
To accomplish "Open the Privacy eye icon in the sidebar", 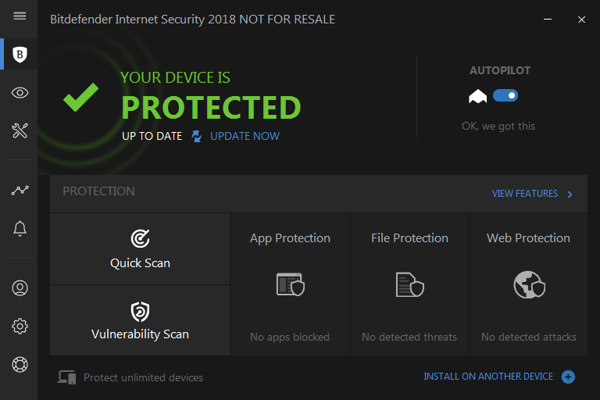I will (20, 93).
